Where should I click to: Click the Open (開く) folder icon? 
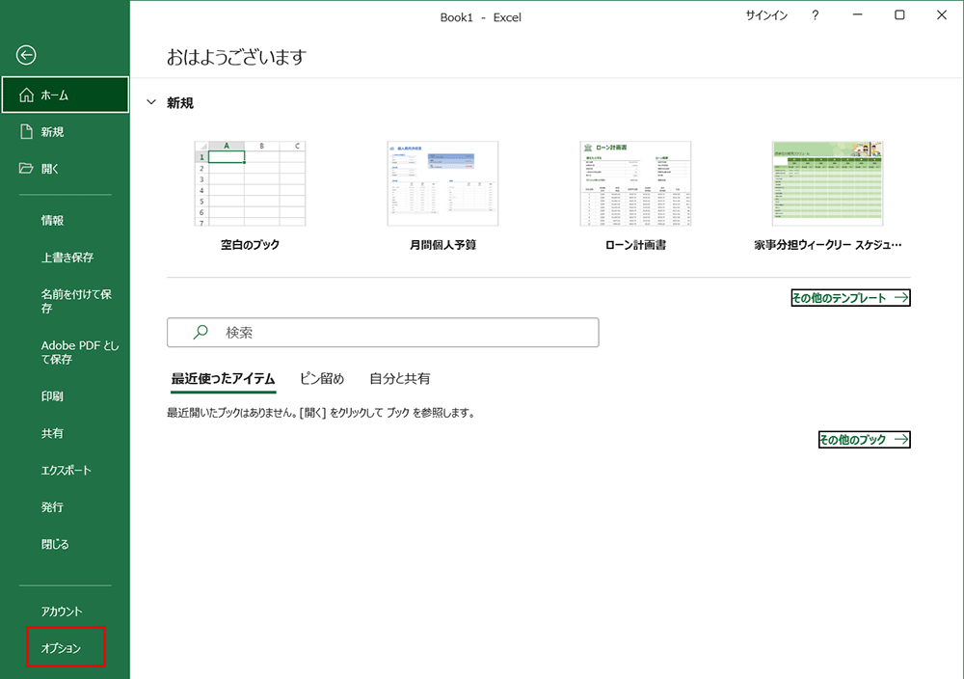click(26, 169)
